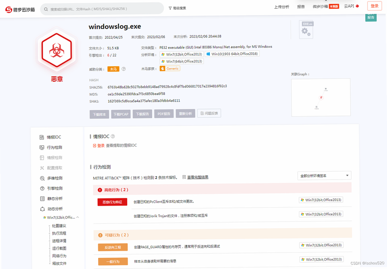Open the 关联Graph thumbnail
This screenshot has width=387, height=269.
pyautogui.click(x=321, y=97)
